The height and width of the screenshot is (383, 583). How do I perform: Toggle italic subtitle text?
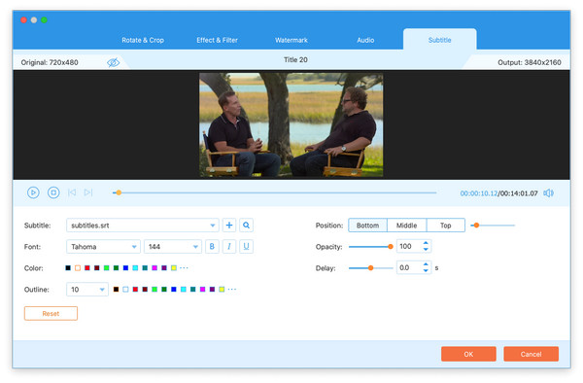pos(229,246)
